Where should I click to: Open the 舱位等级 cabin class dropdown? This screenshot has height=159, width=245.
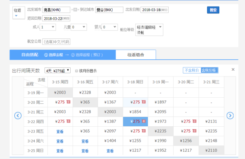tap(149, 30)
